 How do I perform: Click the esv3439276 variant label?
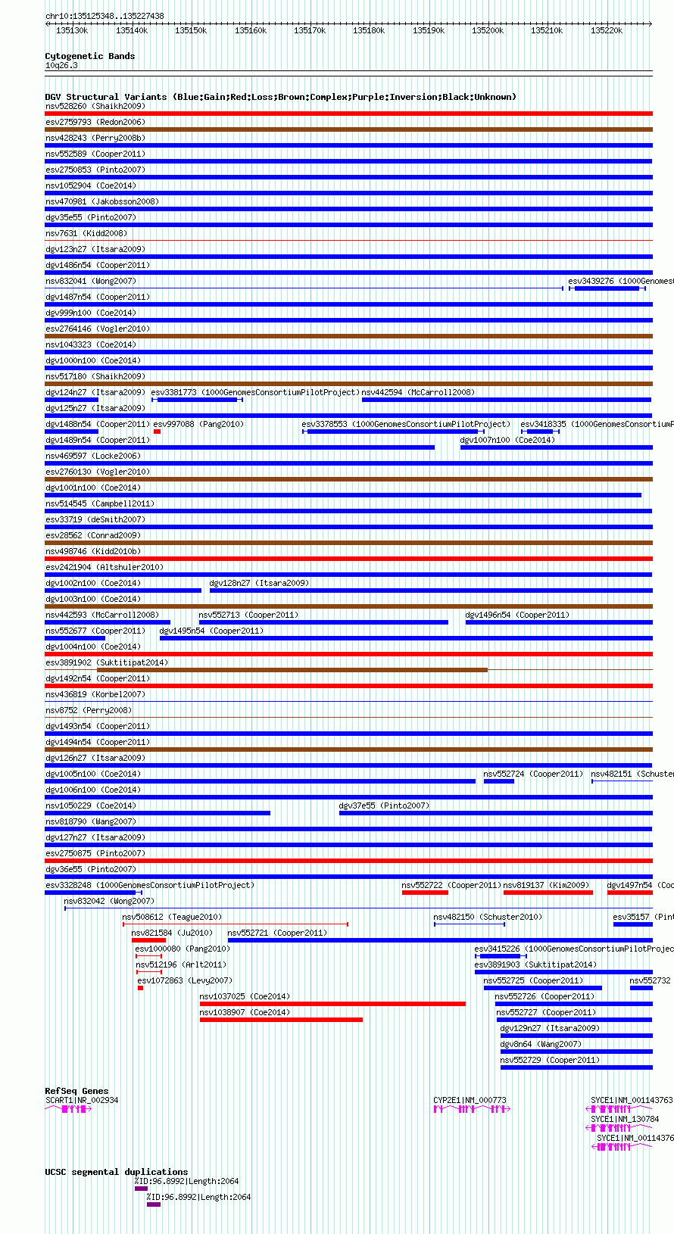(621, 281)
